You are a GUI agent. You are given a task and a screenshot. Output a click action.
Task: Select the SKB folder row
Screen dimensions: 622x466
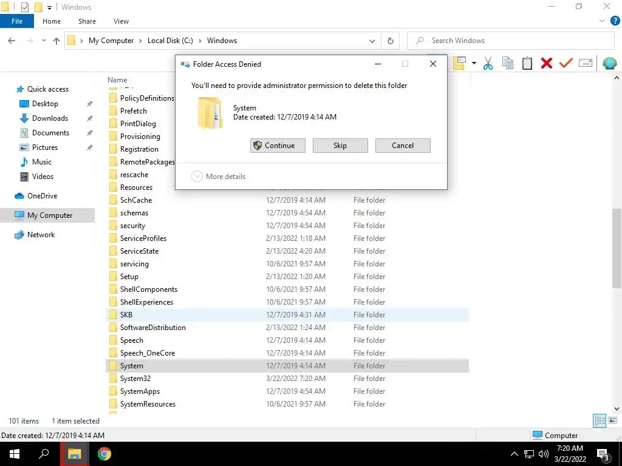[287, 315]
